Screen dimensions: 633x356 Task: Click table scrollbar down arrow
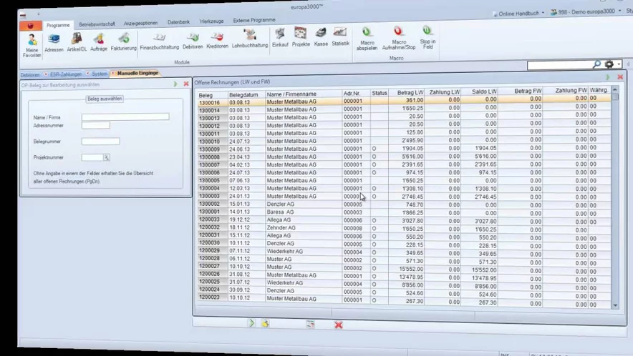(x=615, y=306)
